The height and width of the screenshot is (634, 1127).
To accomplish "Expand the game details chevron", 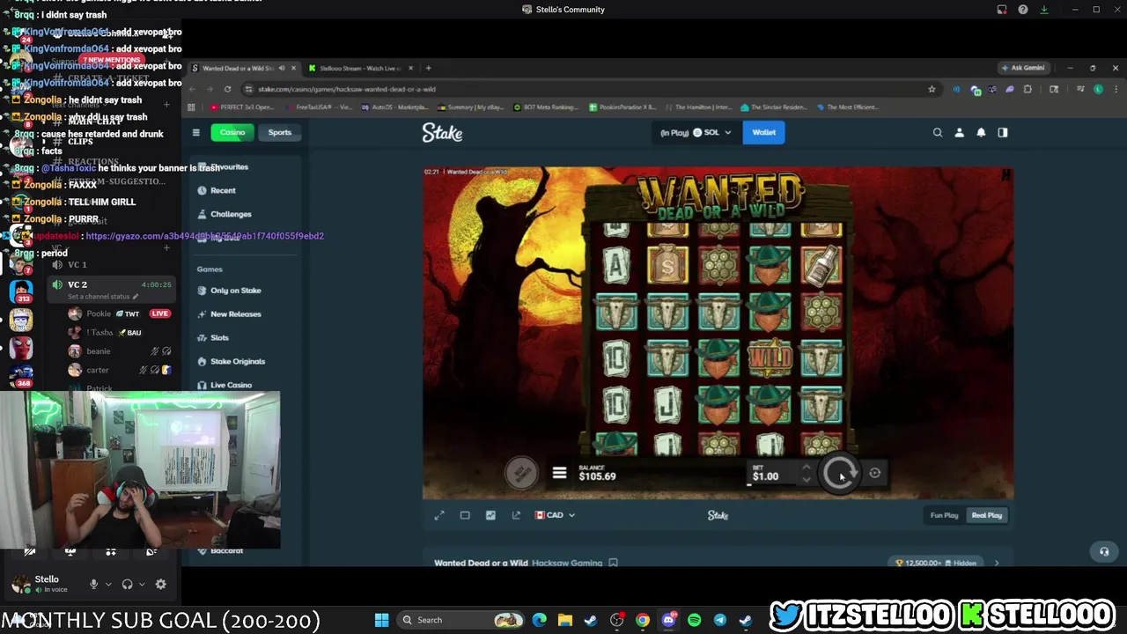I will [x=997, y=563].
